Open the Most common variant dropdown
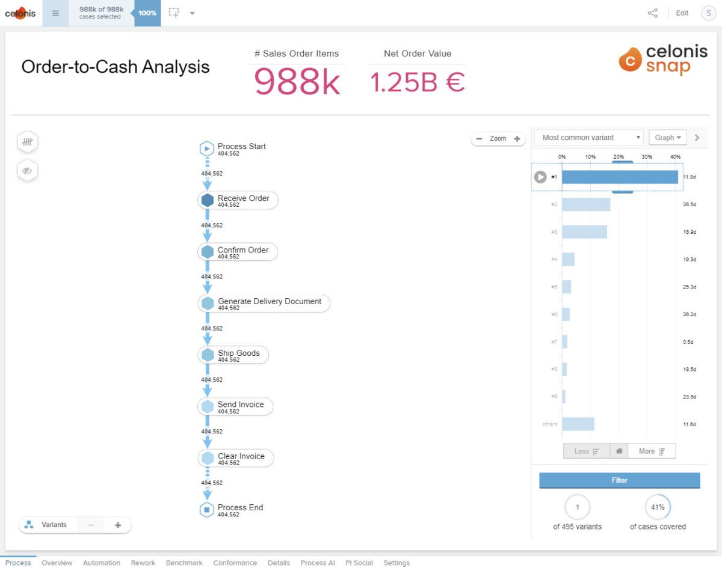This screenshot has height=571, width=722. click(x=587, y=137)
